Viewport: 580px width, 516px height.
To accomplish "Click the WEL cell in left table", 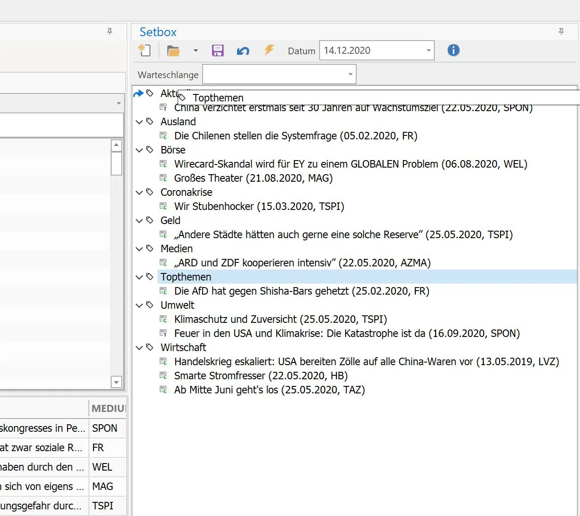I will 108,467.
